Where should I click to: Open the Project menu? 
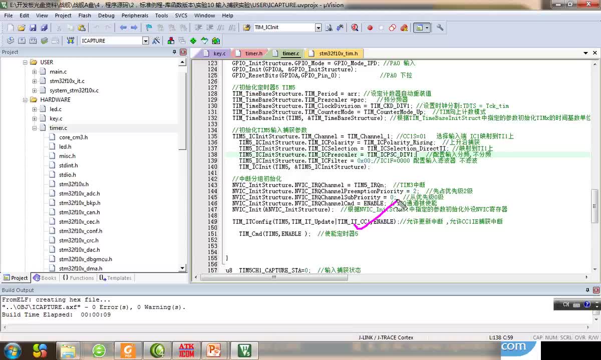[63, 15]
